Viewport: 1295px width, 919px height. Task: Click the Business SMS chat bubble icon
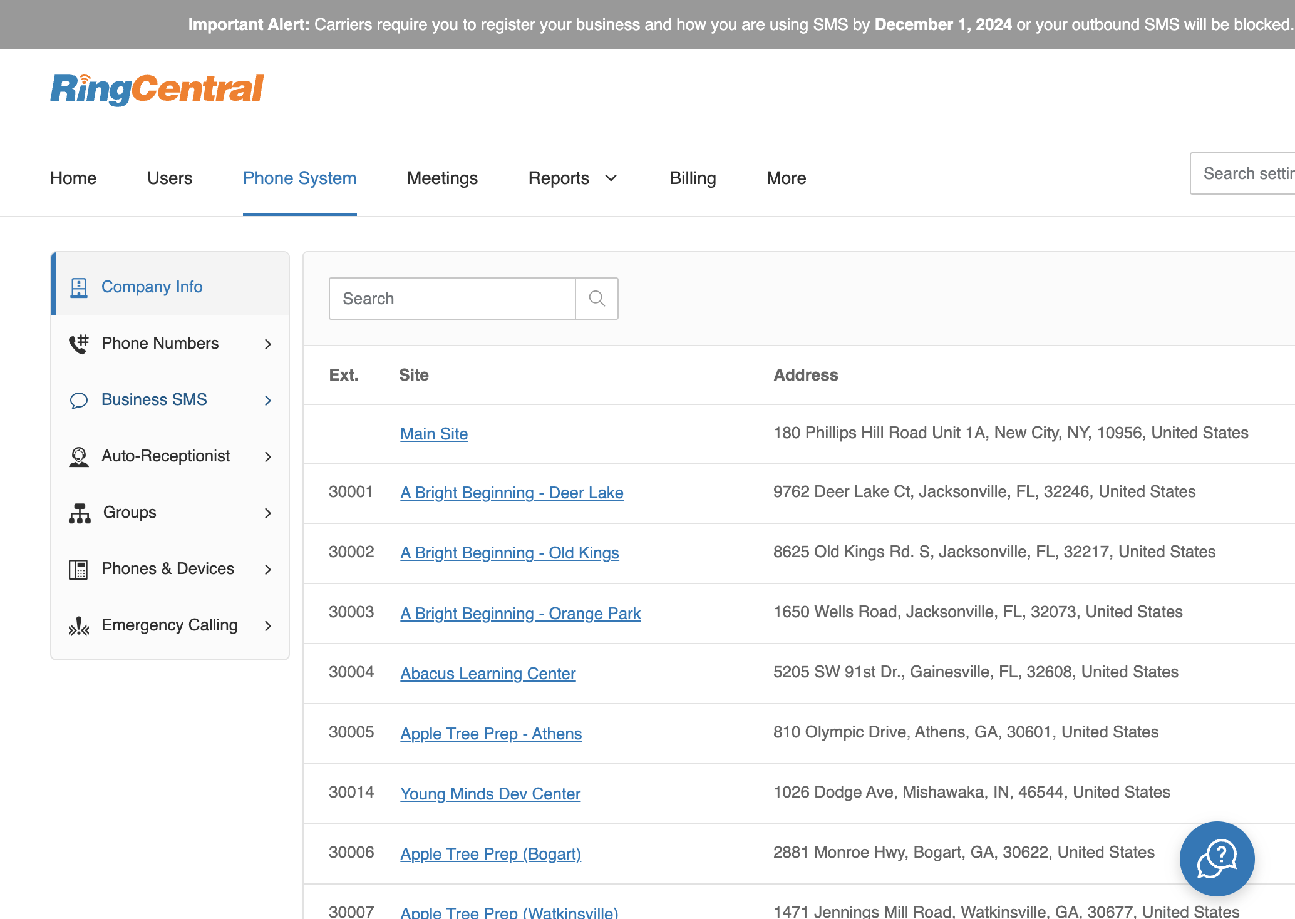point(79,400)
